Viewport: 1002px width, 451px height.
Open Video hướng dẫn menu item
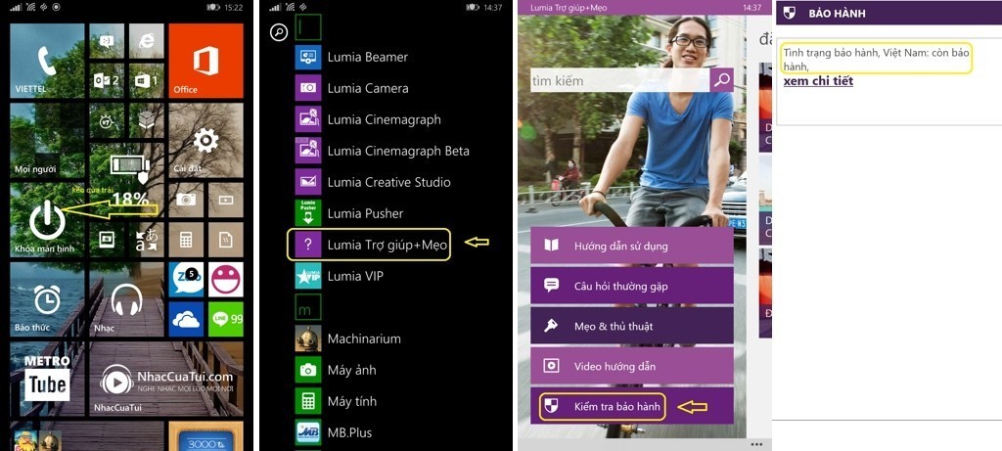[631, 367]
